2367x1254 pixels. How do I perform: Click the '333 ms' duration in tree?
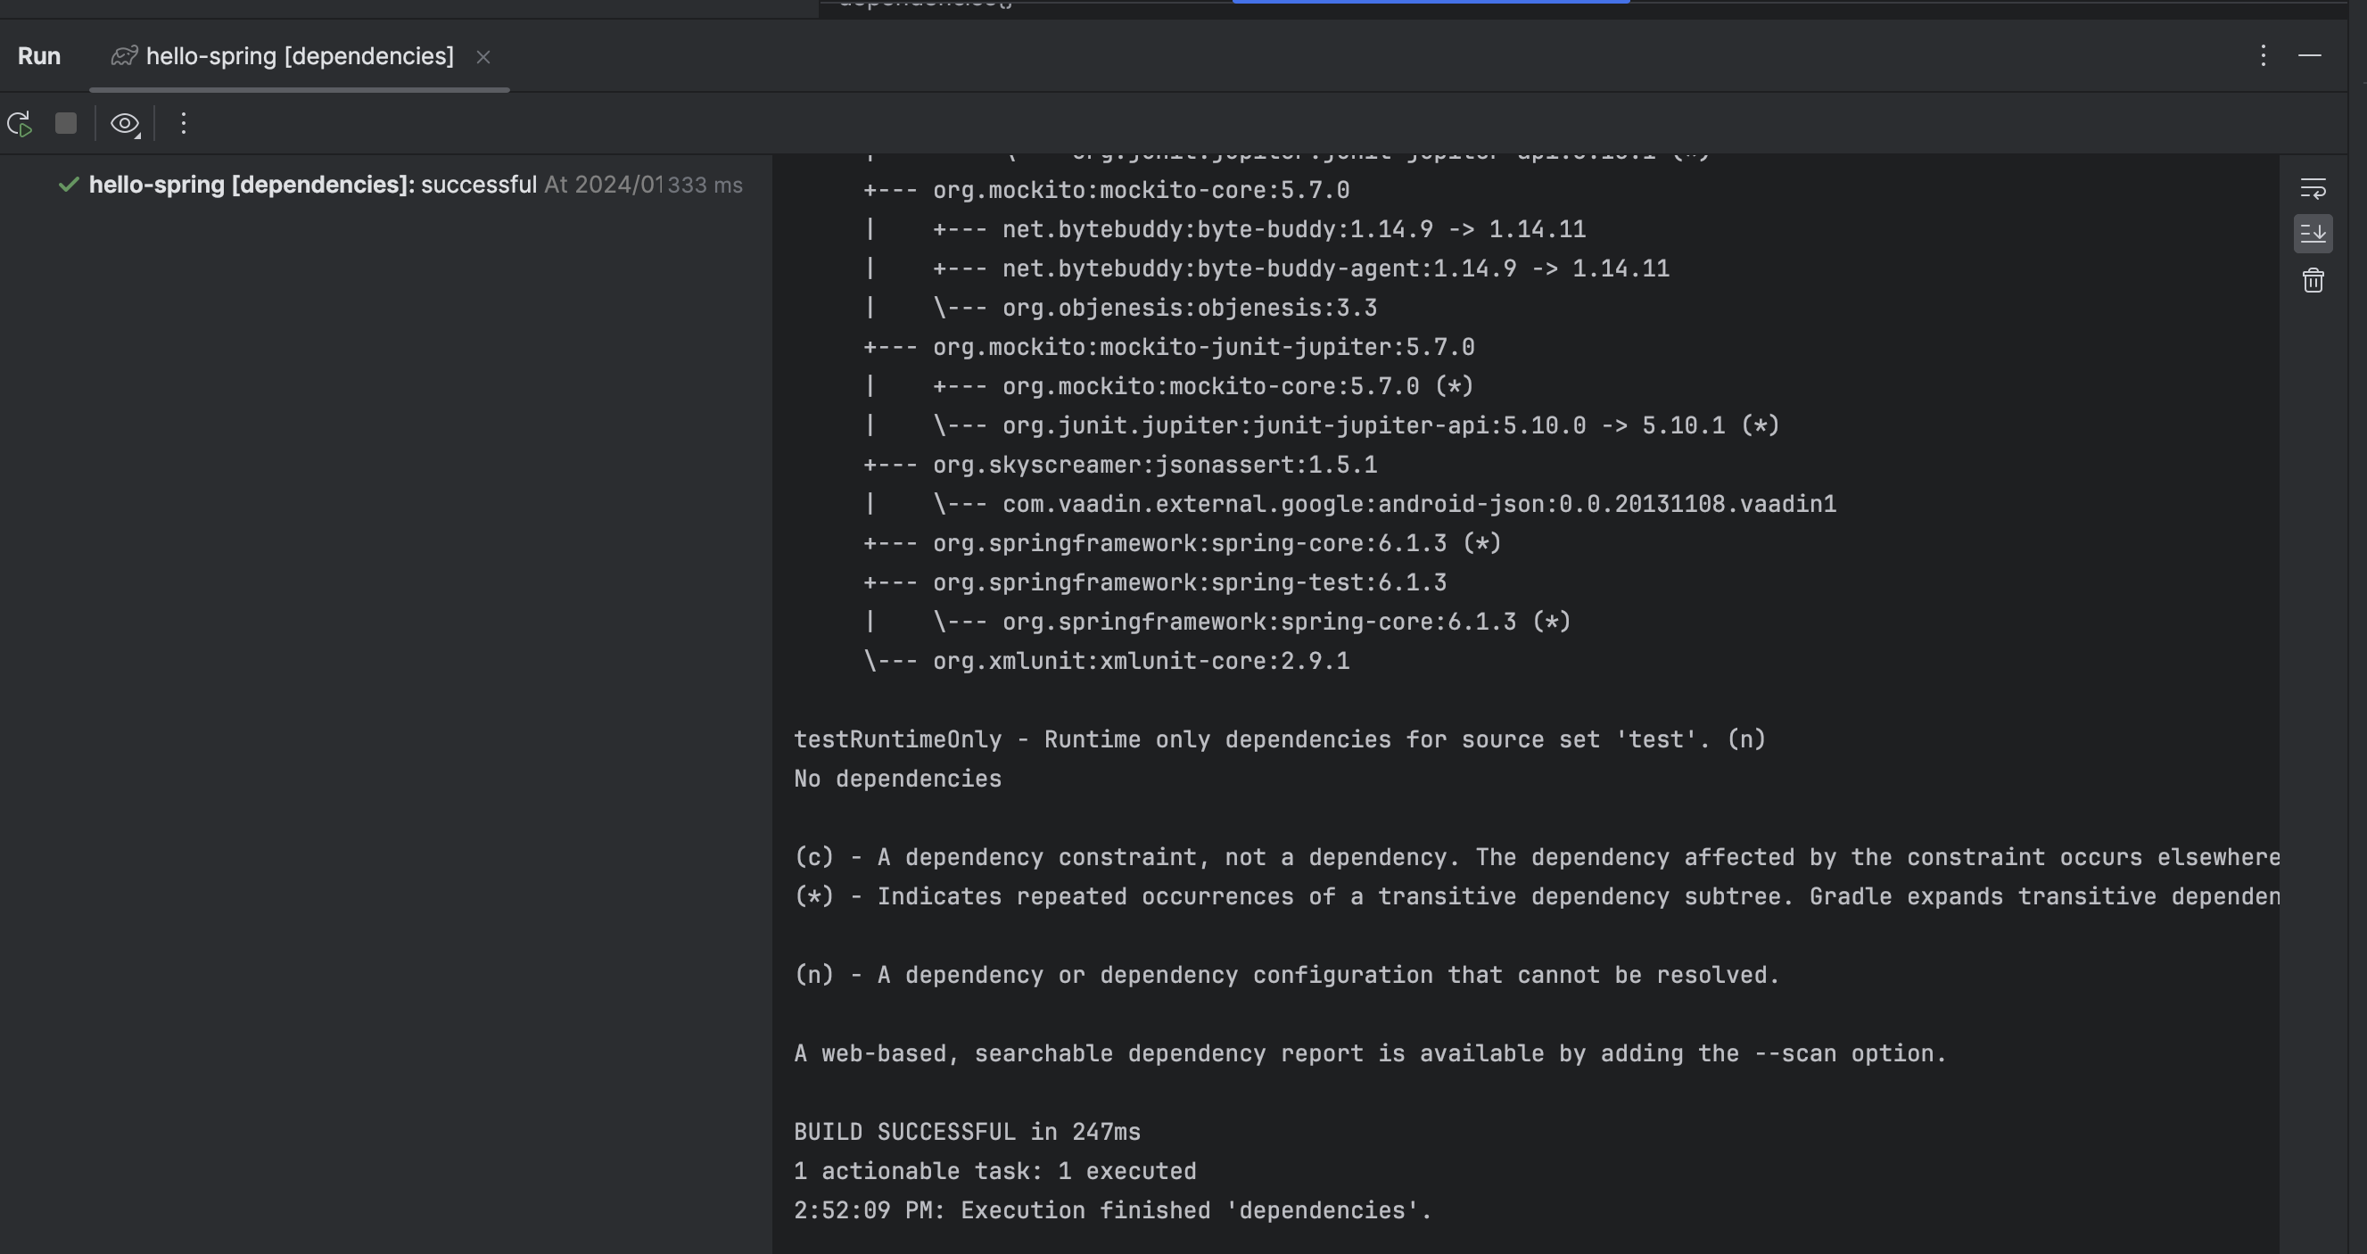pos(705,185)
